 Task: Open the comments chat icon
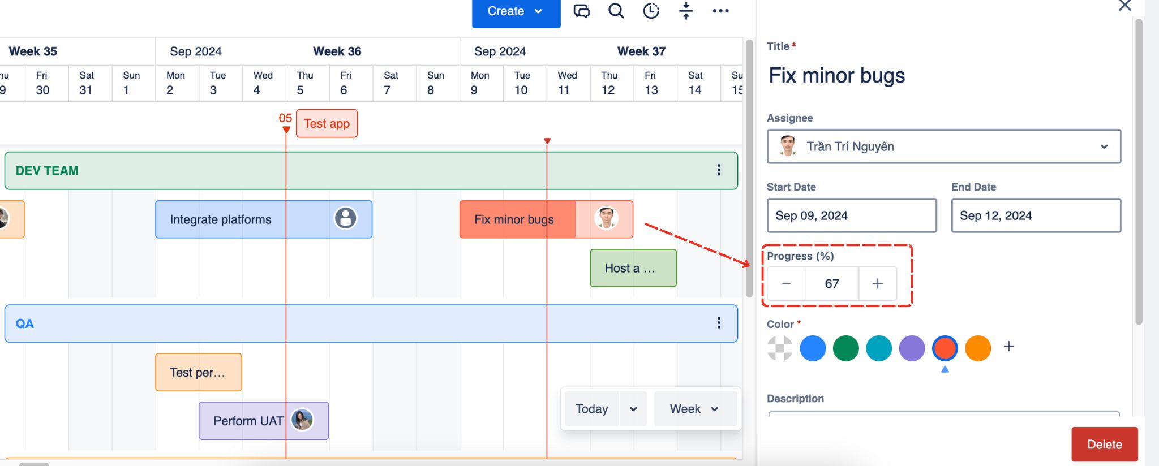pyautogui.click(x=581, y=11)
